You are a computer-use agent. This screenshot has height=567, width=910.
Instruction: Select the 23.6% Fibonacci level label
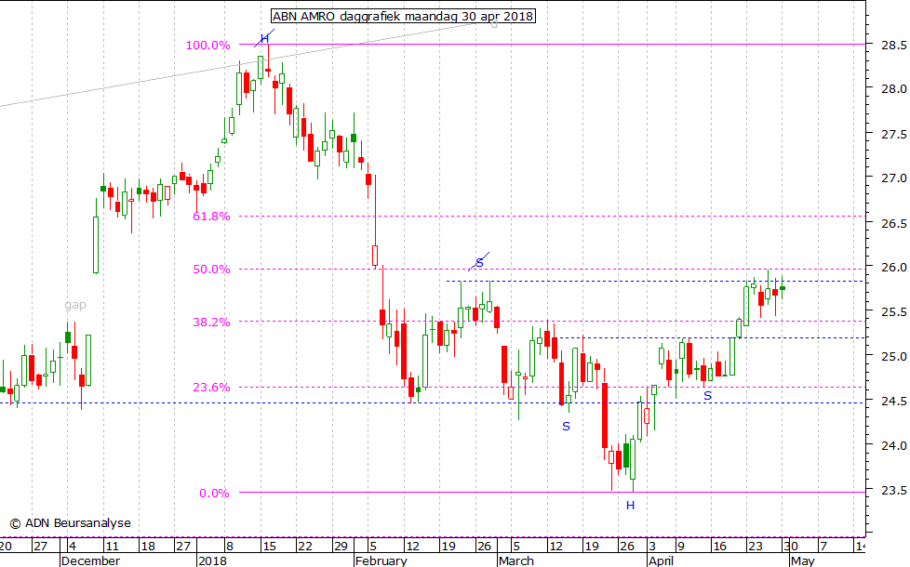click(211, 387)
